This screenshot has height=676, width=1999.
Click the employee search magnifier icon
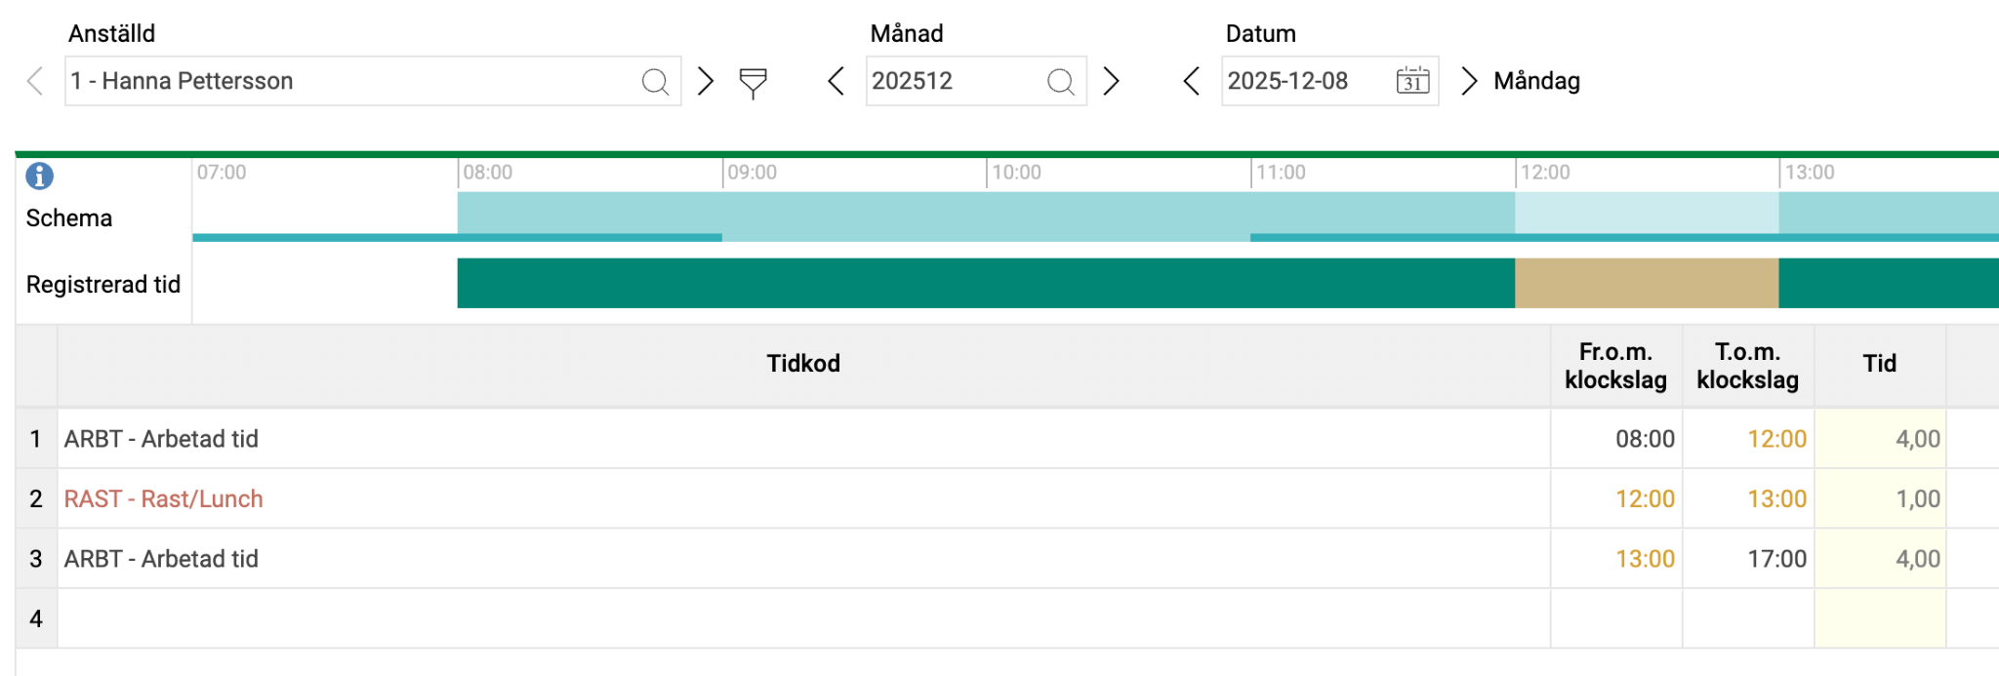coord(655,82)
